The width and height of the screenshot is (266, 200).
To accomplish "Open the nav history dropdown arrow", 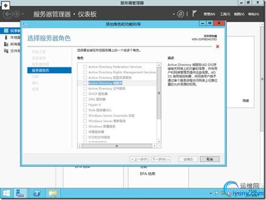I will click(x=23, y=14).
